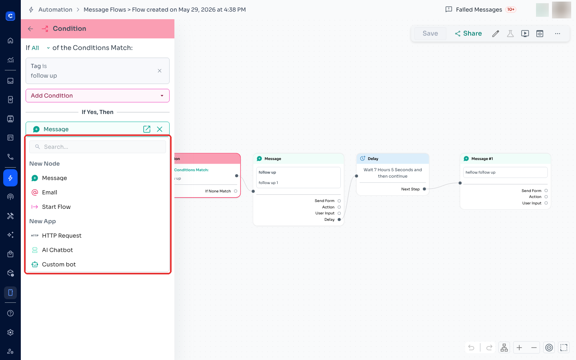The image size is (576, 360).
Task: Open Message node in external editor icon
Action: [x=147, y=129]
